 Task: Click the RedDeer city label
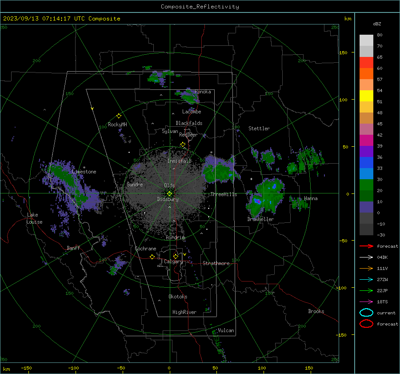pyautogui.click(x=188, y=135)
